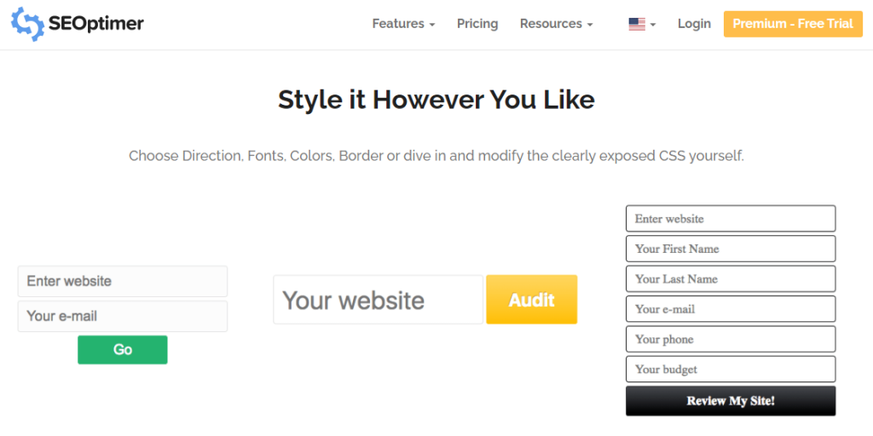Click the SEOptimer gear logo icon

(27, 25)
